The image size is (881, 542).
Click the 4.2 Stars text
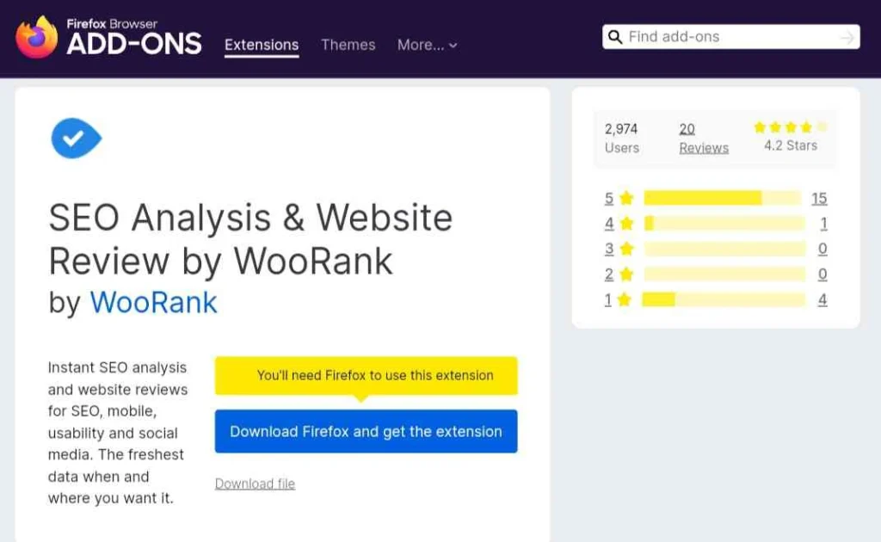pos(791,145)
